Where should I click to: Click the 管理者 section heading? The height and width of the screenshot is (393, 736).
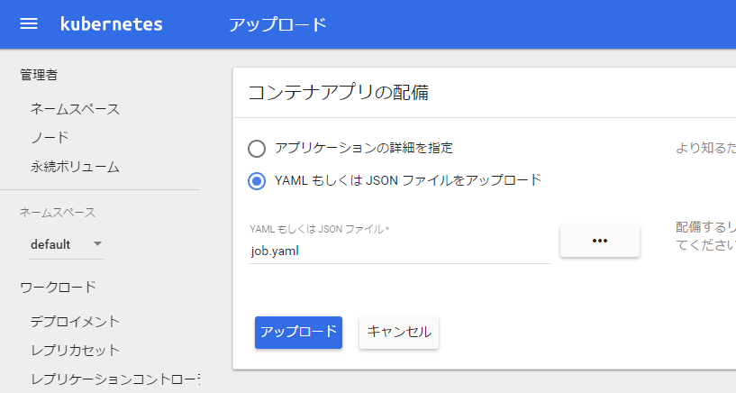tap(39, 75)
